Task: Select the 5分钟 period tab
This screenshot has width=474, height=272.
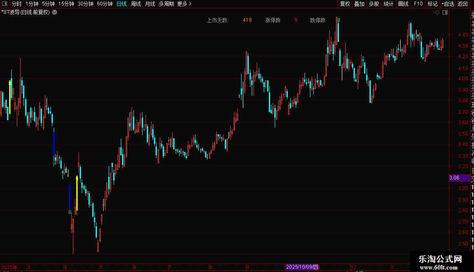Action: point(48,4)
